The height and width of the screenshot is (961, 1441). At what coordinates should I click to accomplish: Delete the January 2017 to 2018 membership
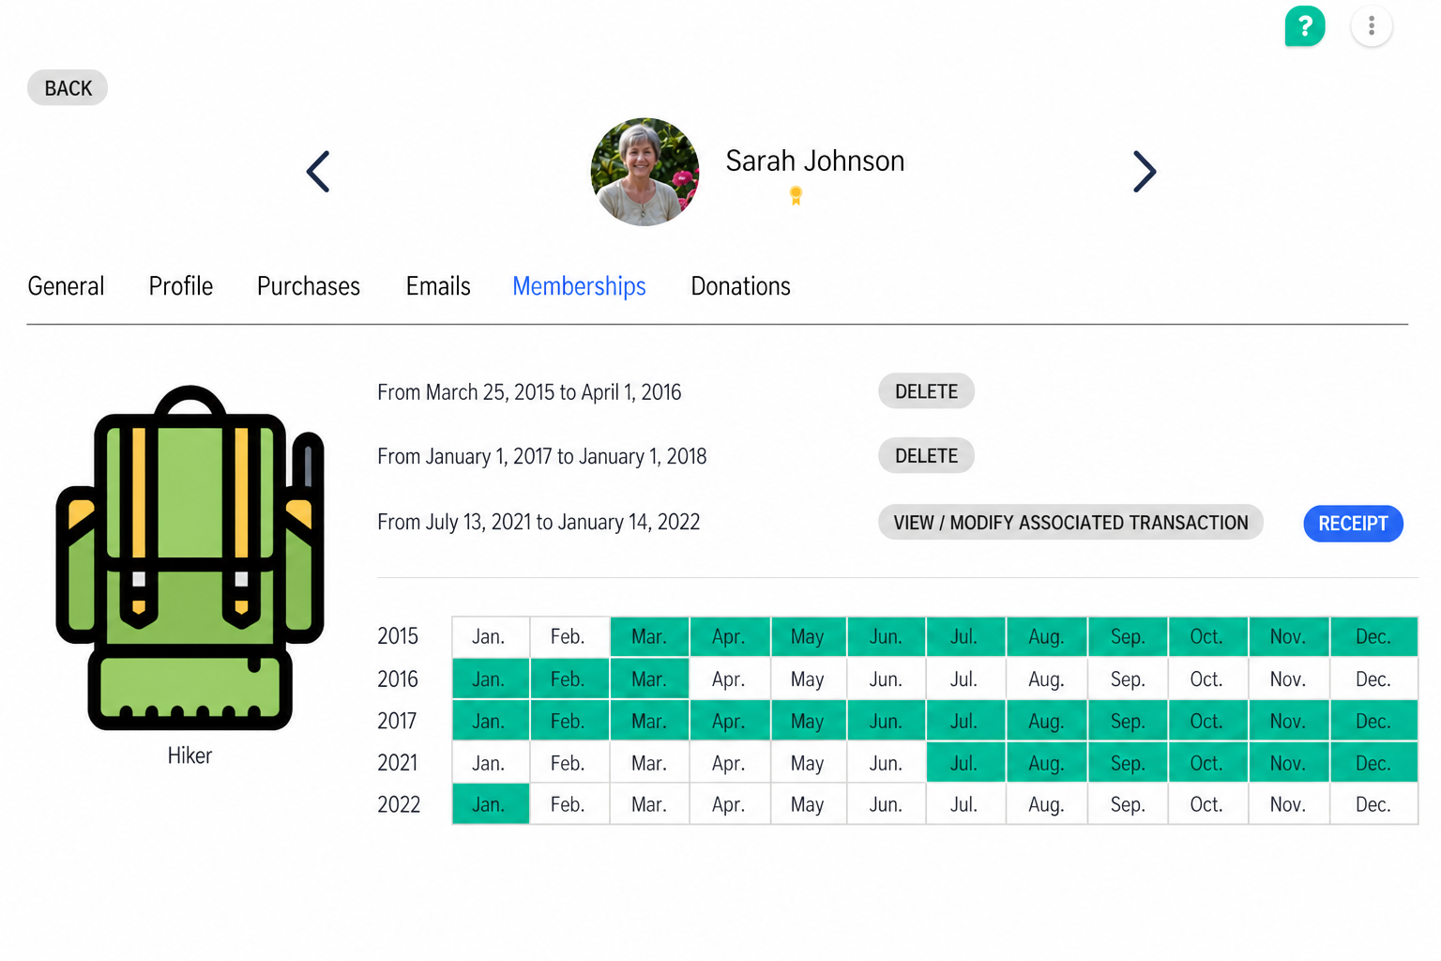coord(926,456)
